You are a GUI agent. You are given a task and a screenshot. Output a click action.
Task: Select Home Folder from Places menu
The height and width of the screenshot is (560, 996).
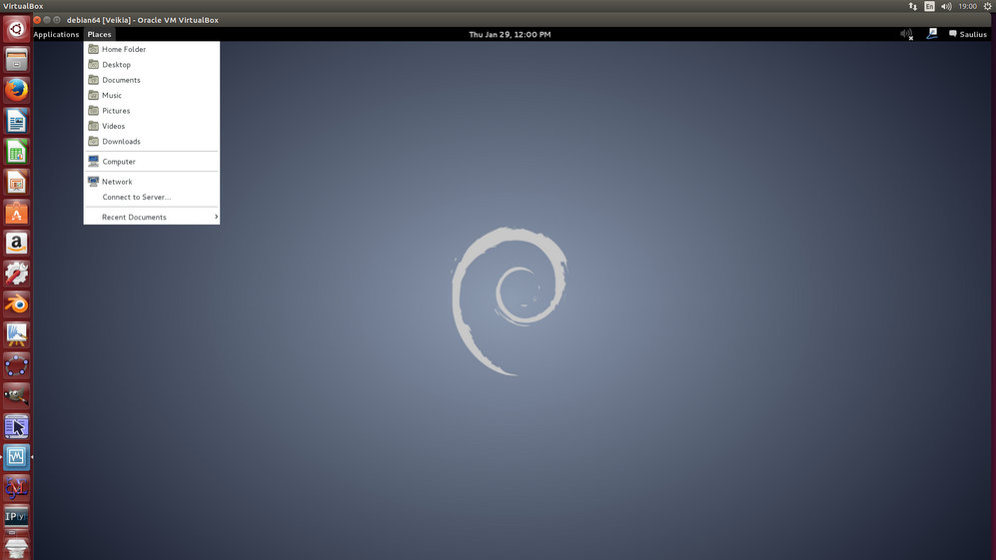pyautogui.click(x=124, y=49)
